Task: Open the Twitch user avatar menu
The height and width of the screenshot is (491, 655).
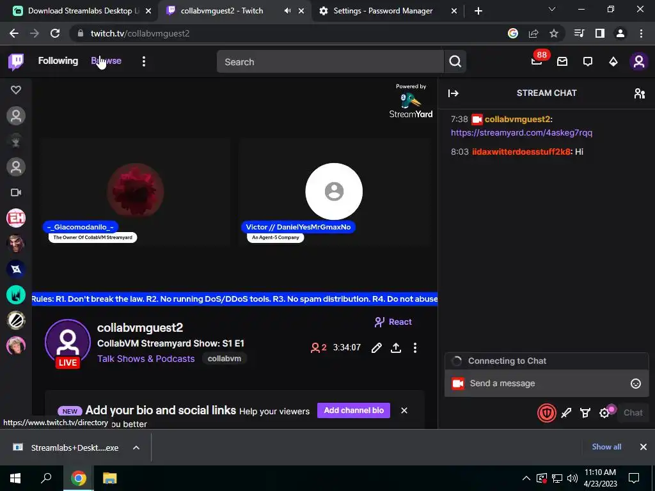Action: [x=639, y=62]
